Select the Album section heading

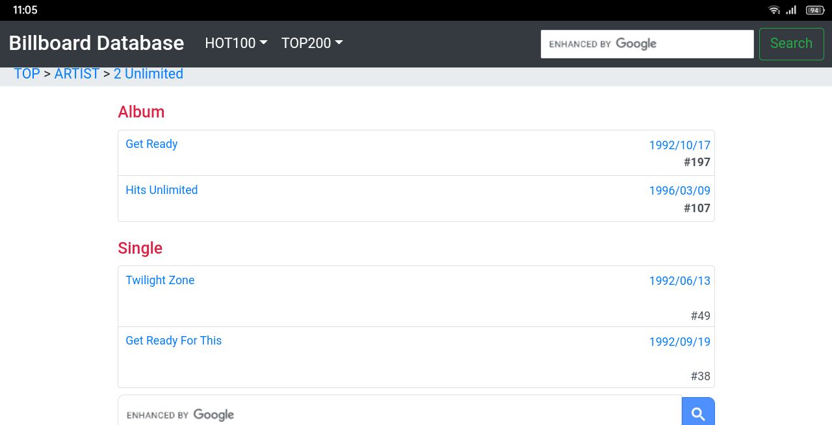tap(141, 112)
